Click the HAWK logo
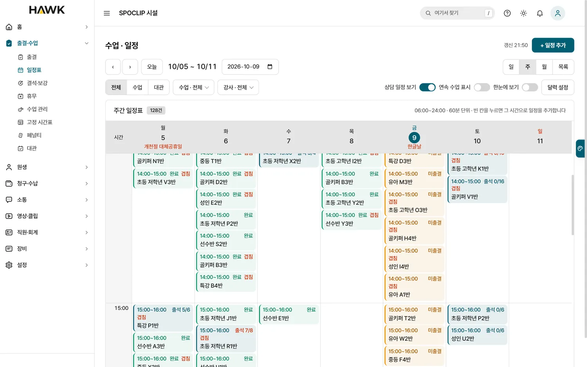Viewport: 587px width, 367px height. tap(47, 10)
